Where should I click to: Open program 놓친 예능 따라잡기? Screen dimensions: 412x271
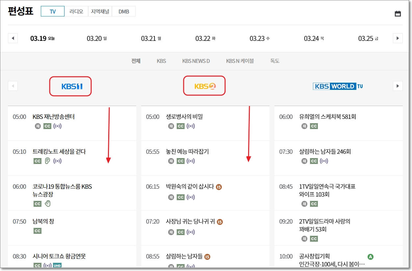[x=187, y=151]
